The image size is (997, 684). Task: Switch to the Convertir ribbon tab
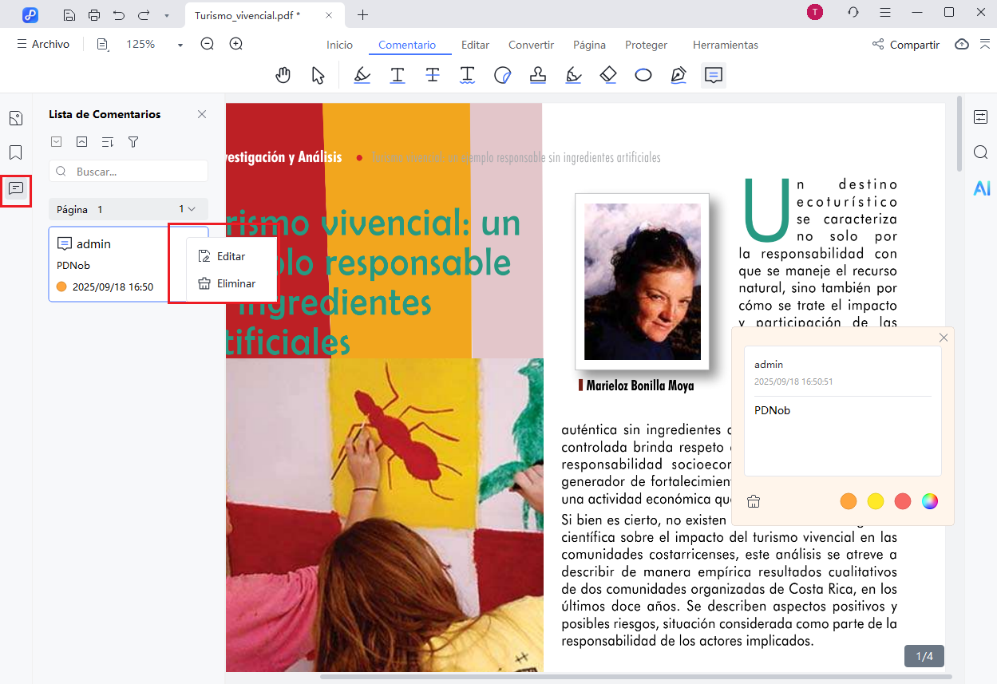(530, 45)
